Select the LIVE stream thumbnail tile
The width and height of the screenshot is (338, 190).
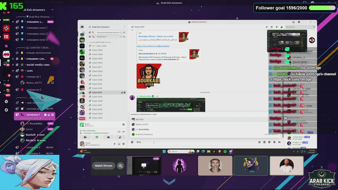point(144,165)
